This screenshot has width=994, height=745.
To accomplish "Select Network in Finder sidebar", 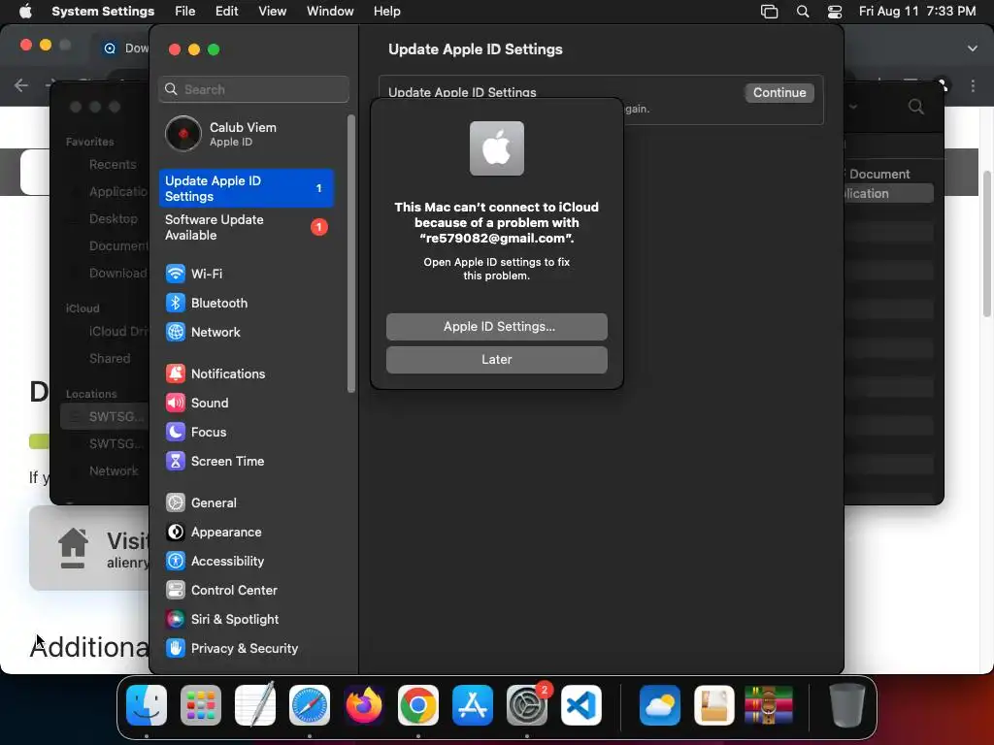I will pos(114,470).
